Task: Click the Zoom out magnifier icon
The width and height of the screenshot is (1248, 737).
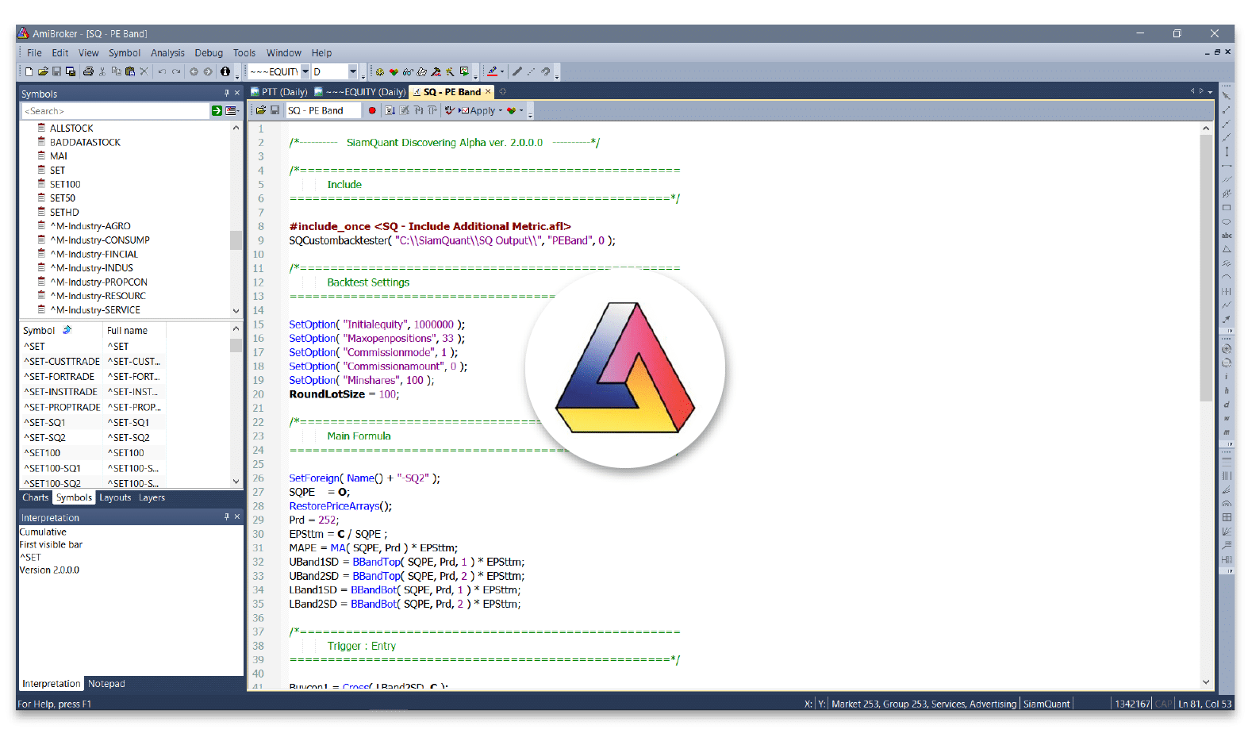Action: coord(1227,363)
